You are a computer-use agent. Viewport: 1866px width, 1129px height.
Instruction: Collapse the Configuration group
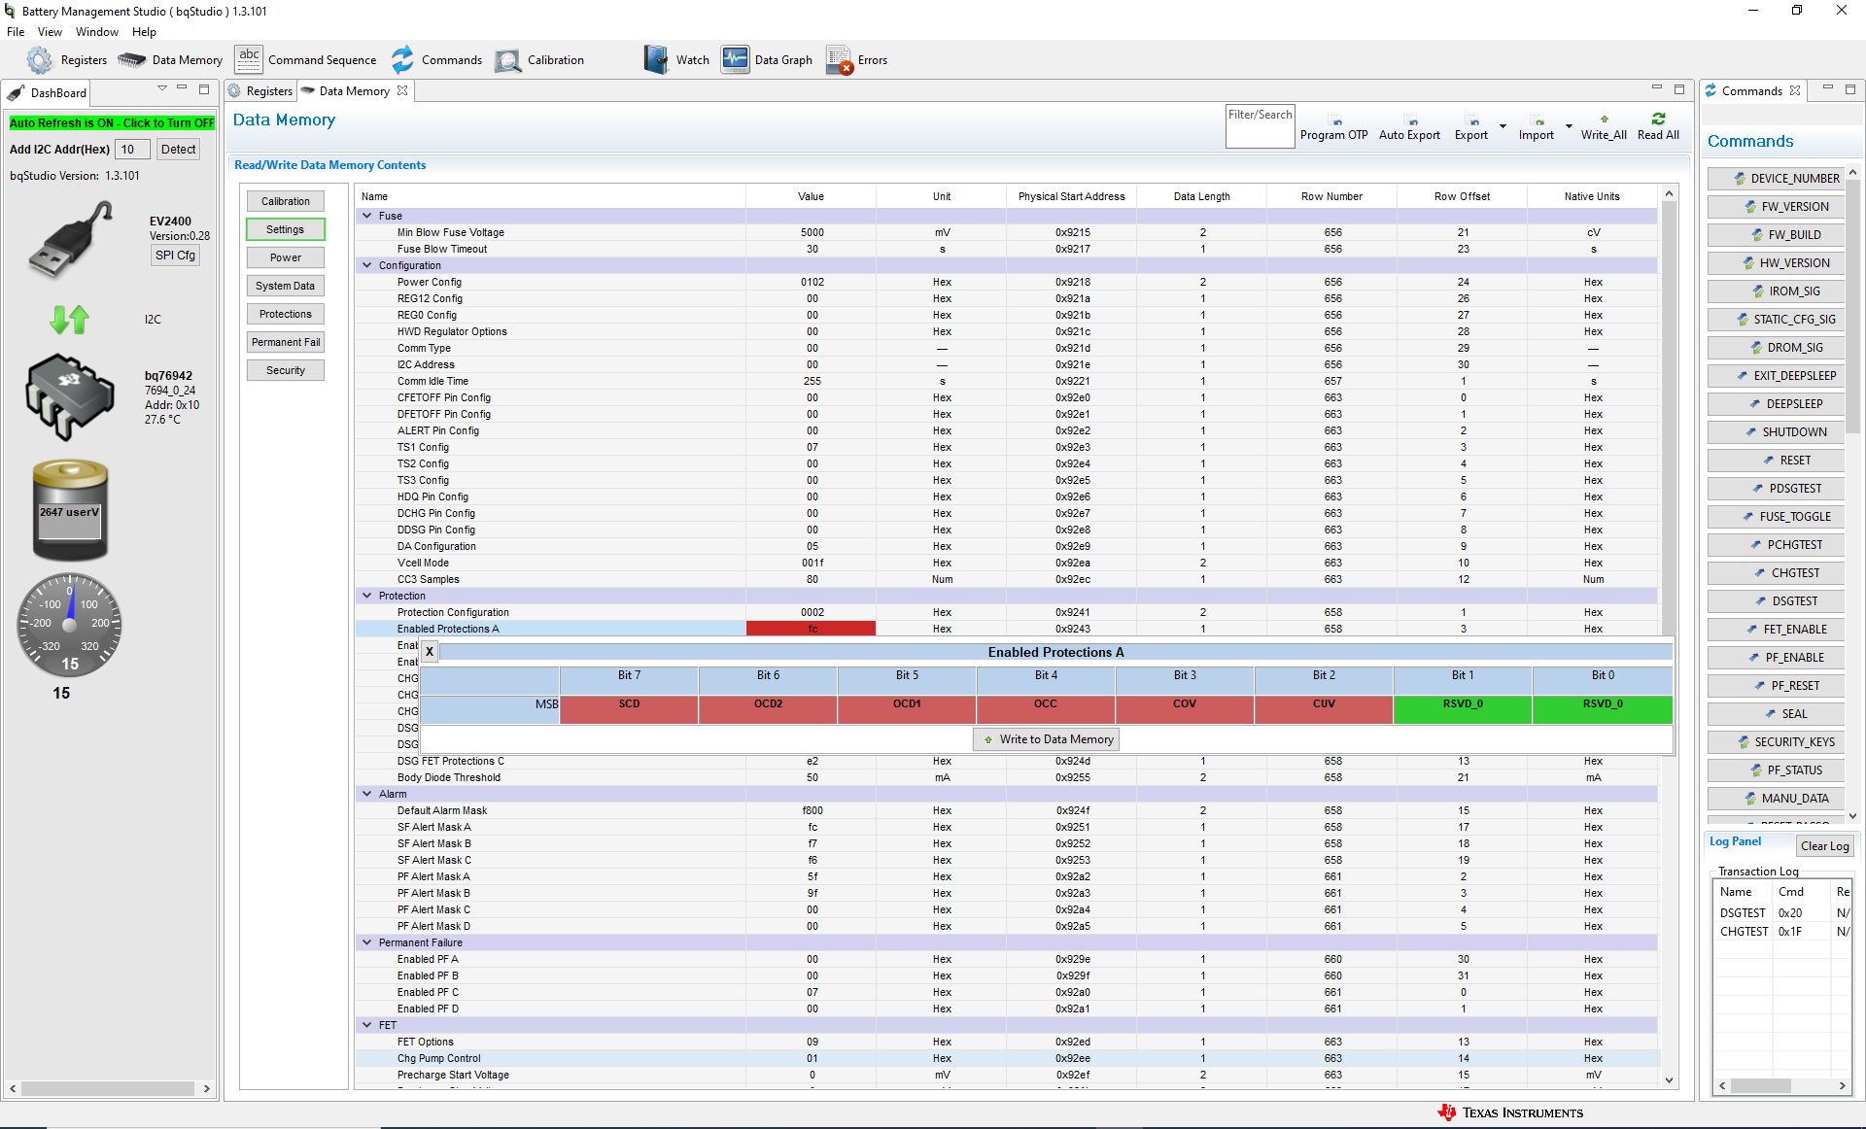tap(367, 265)
